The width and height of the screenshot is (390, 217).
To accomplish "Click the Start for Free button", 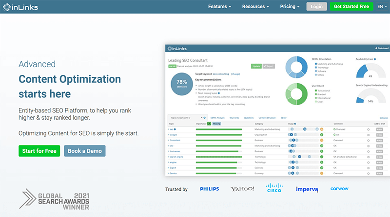I will (39, 151).
